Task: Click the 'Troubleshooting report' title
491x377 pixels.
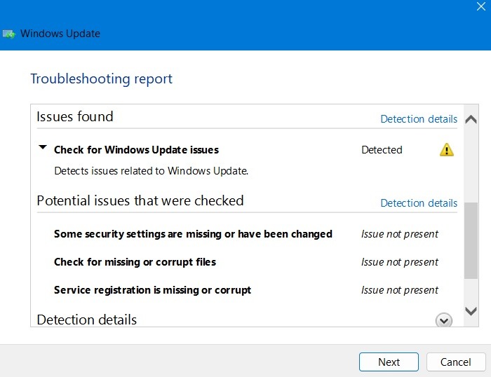Action: 102,78
